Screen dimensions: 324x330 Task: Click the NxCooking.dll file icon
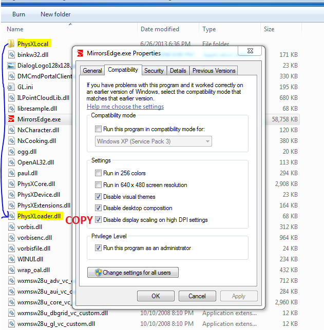11,140
